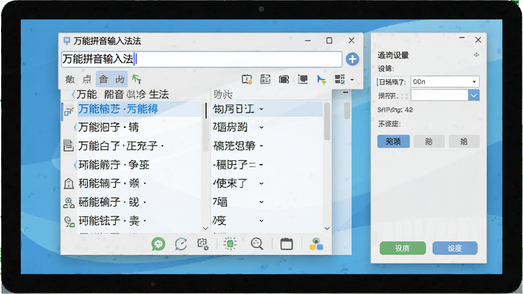Click the app logo icon in the title bar
The width and height of the screenshot is (523, 294).
pyautogui.click(x=67, y=41)
